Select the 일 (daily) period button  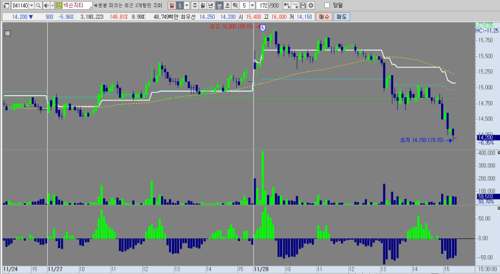click(172, 5)
